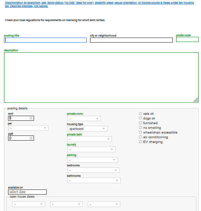Open the fair housing discrimination link
The image size is (201, 211).
(x=99, y=4)
